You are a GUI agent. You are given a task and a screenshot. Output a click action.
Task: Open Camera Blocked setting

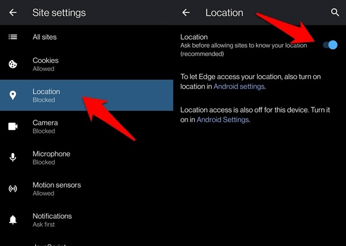45,126
